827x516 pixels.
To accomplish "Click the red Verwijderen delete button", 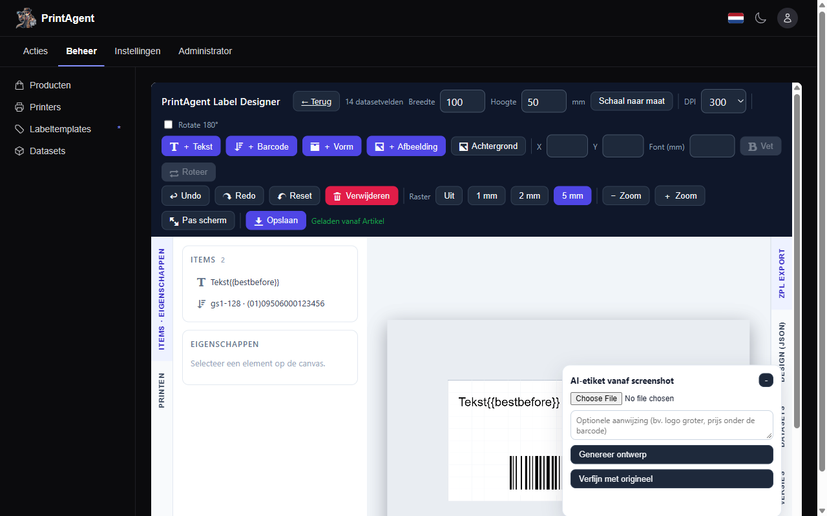I will (x=362, y=195).
